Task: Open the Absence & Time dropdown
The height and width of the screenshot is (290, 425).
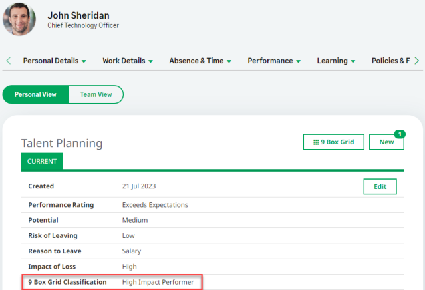Action: coord(200,61)
